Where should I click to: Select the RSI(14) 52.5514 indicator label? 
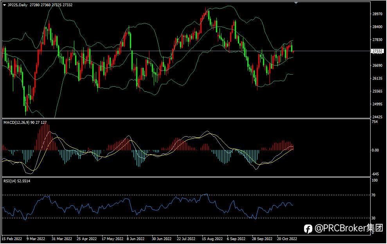coord(17,181)
